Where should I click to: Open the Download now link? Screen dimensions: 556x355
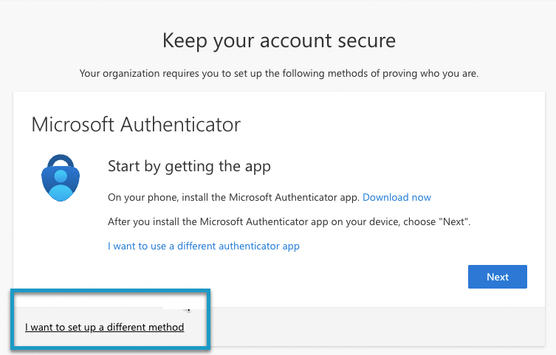pyautogui.click(x=397, y=197)
